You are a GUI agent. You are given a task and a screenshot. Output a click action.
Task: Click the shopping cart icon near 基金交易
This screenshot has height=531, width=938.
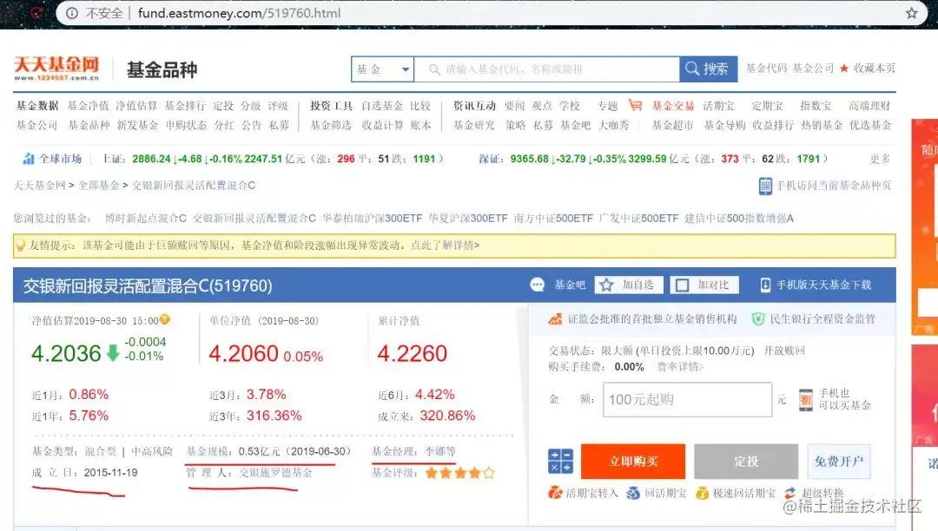coord(635,106)
